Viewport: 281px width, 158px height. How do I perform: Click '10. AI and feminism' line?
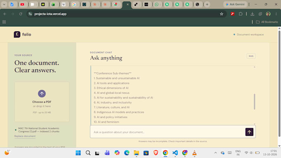[106, 122]
